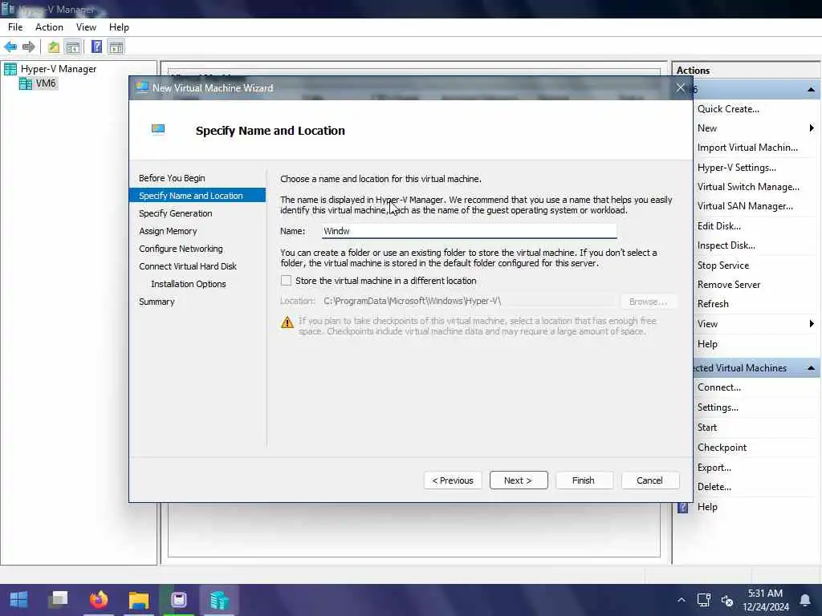The width and height of the screenshot is (822, 616).
Task: Click the virtual machine Name field
Action: [x=469, y=231]
